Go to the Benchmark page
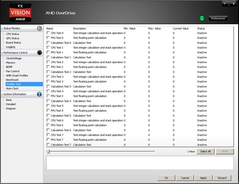 tap(12, 80)
